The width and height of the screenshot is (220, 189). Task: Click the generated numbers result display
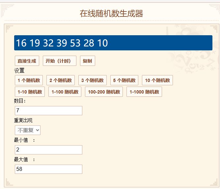coord(113,43)
